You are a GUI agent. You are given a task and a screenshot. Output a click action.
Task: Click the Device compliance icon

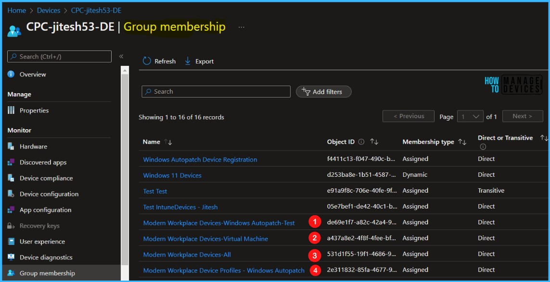[x=11, y=178]
